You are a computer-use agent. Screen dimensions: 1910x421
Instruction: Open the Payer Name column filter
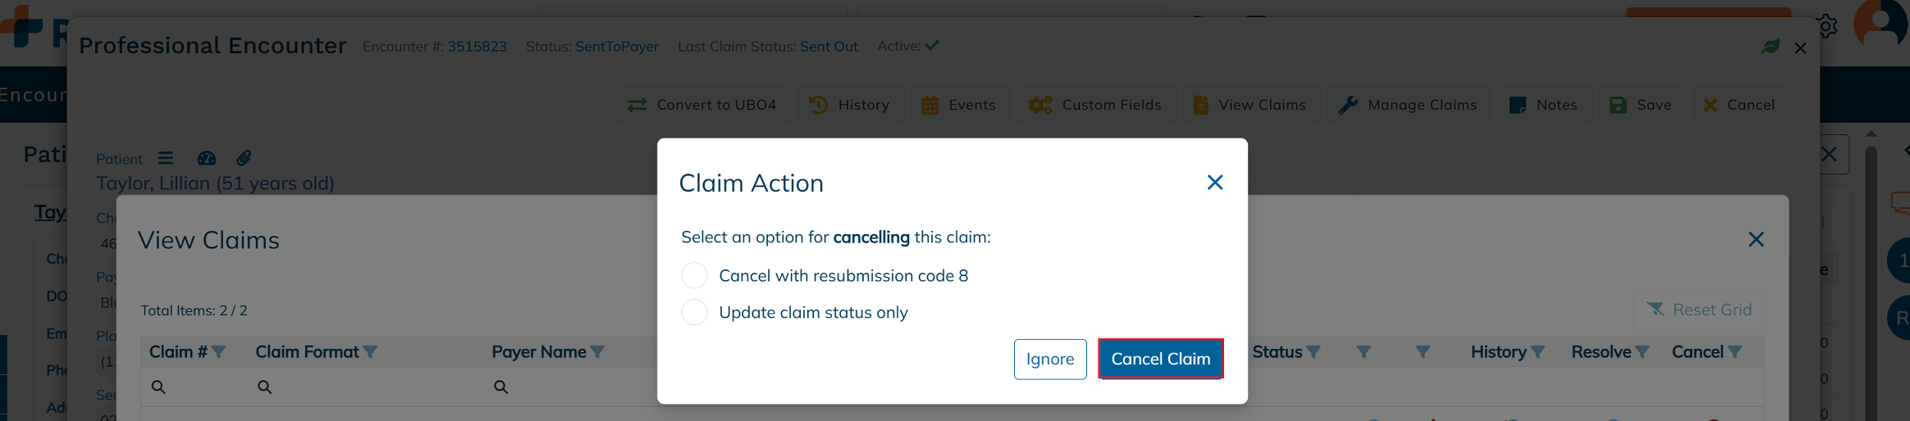[x=597, y=352]
